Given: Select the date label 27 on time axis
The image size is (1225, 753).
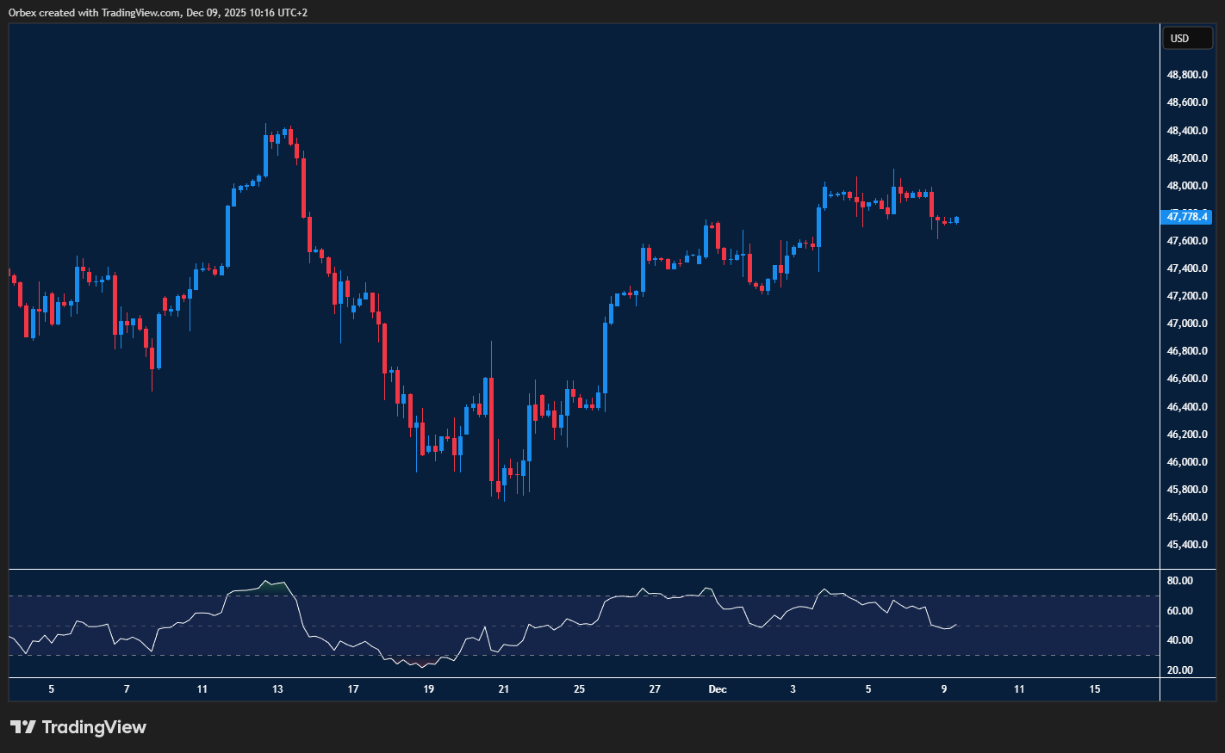Looking at the screenshot, I should click(x=654, y=689).
